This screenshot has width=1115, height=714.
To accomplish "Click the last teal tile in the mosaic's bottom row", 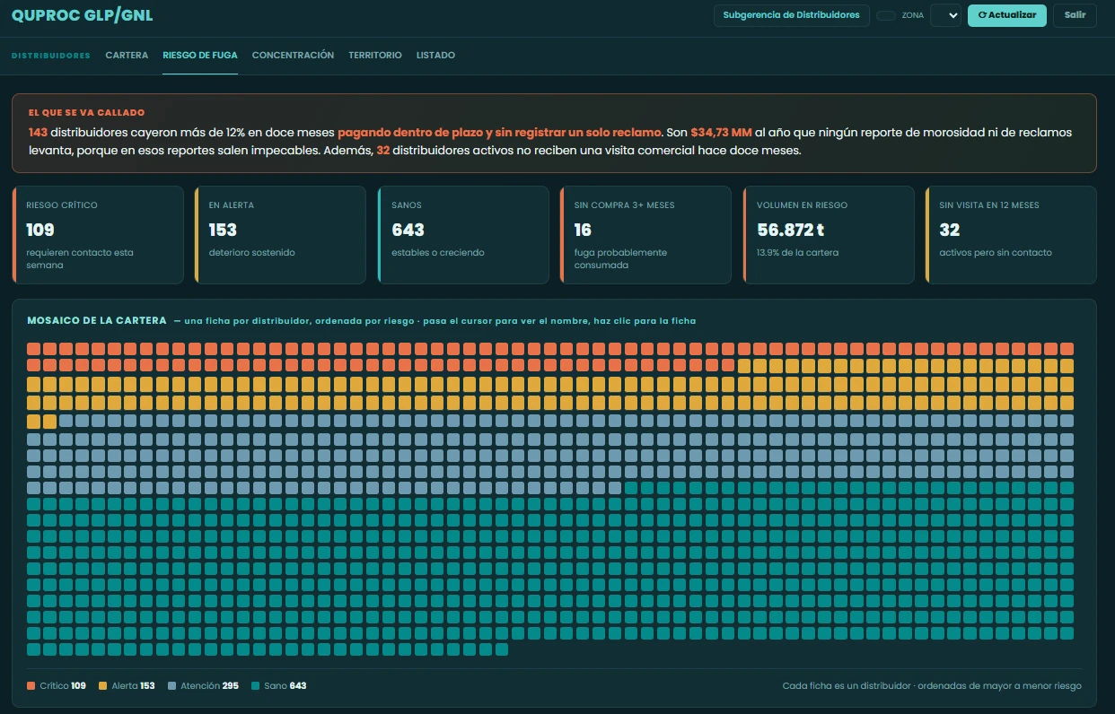I will (x=501, y=649).
